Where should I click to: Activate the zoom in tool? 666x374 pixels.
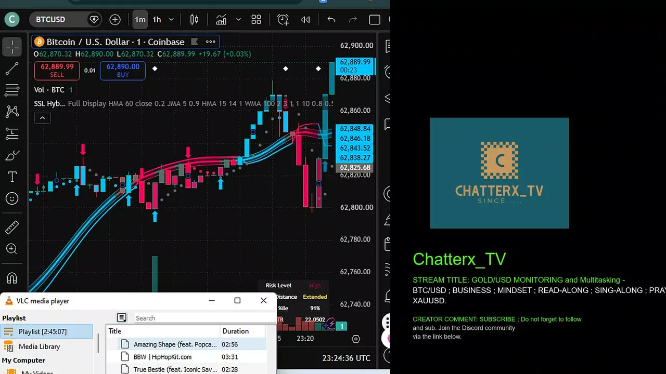tap(11, 249)
